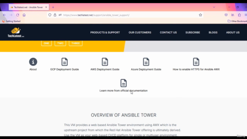Open site permissions icon in address bar
247x139 pixels.
pos(60,15)
